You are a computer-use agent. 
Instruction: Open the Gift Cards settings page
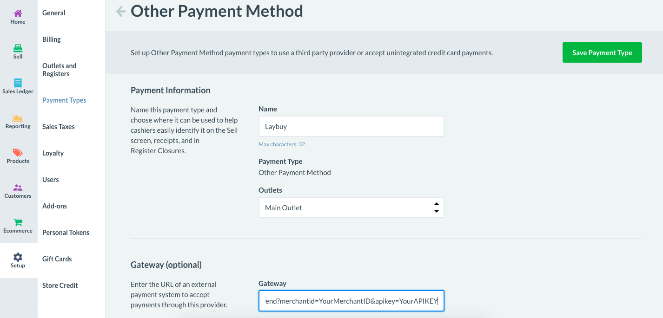57,259
